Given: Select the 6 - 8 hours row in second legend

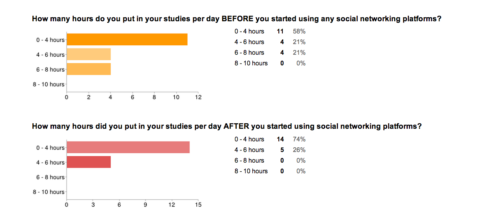Looking at the screenshot, I should click(x=270, y=160).
